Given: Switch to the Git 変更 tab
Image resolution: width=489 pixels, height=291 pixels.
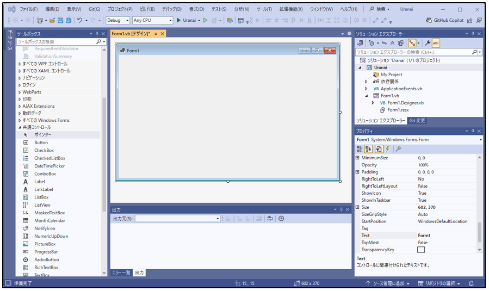Looking at the screenshot, I should 417,121.
